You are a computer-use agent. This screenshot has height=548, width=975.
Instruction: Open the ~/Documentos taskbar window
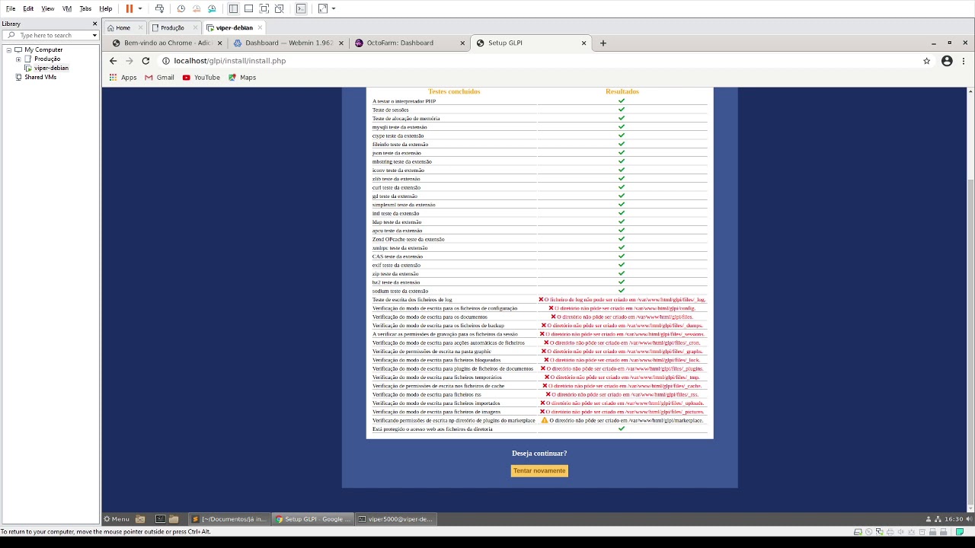coord(229,519)
